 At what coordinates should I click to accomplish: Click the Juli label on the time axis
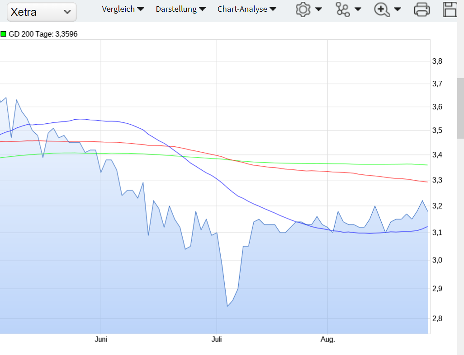[217, 339]
